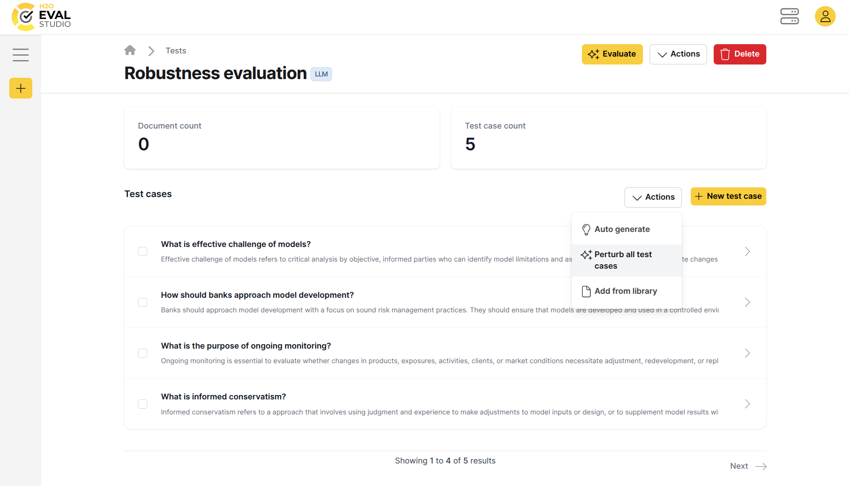The image size is (849, 486).
Task: Expand the first test case row chevron
Action: (x=747, y=251)
